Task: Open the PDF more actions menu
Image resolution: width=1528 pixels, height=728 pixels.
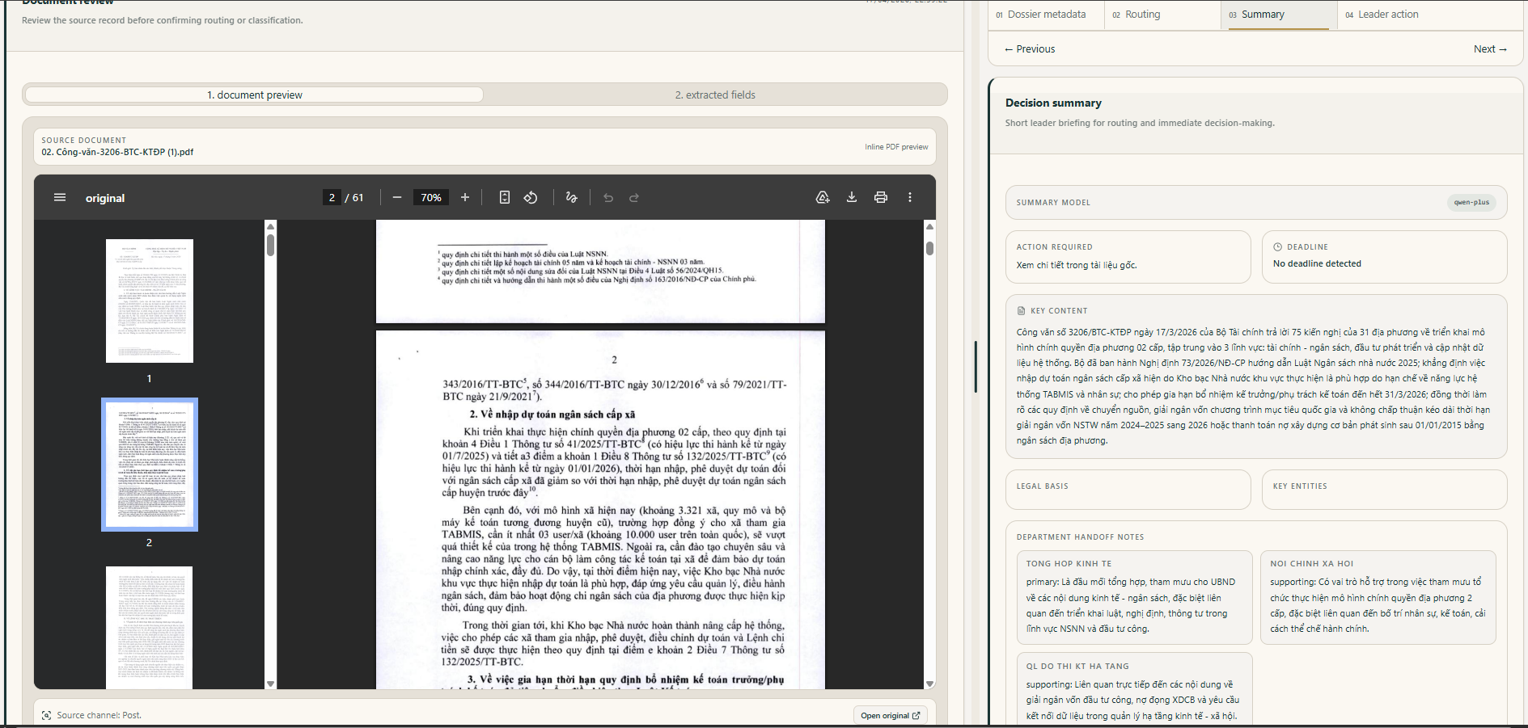Action: pyautogui.click(x=910, y=198)
